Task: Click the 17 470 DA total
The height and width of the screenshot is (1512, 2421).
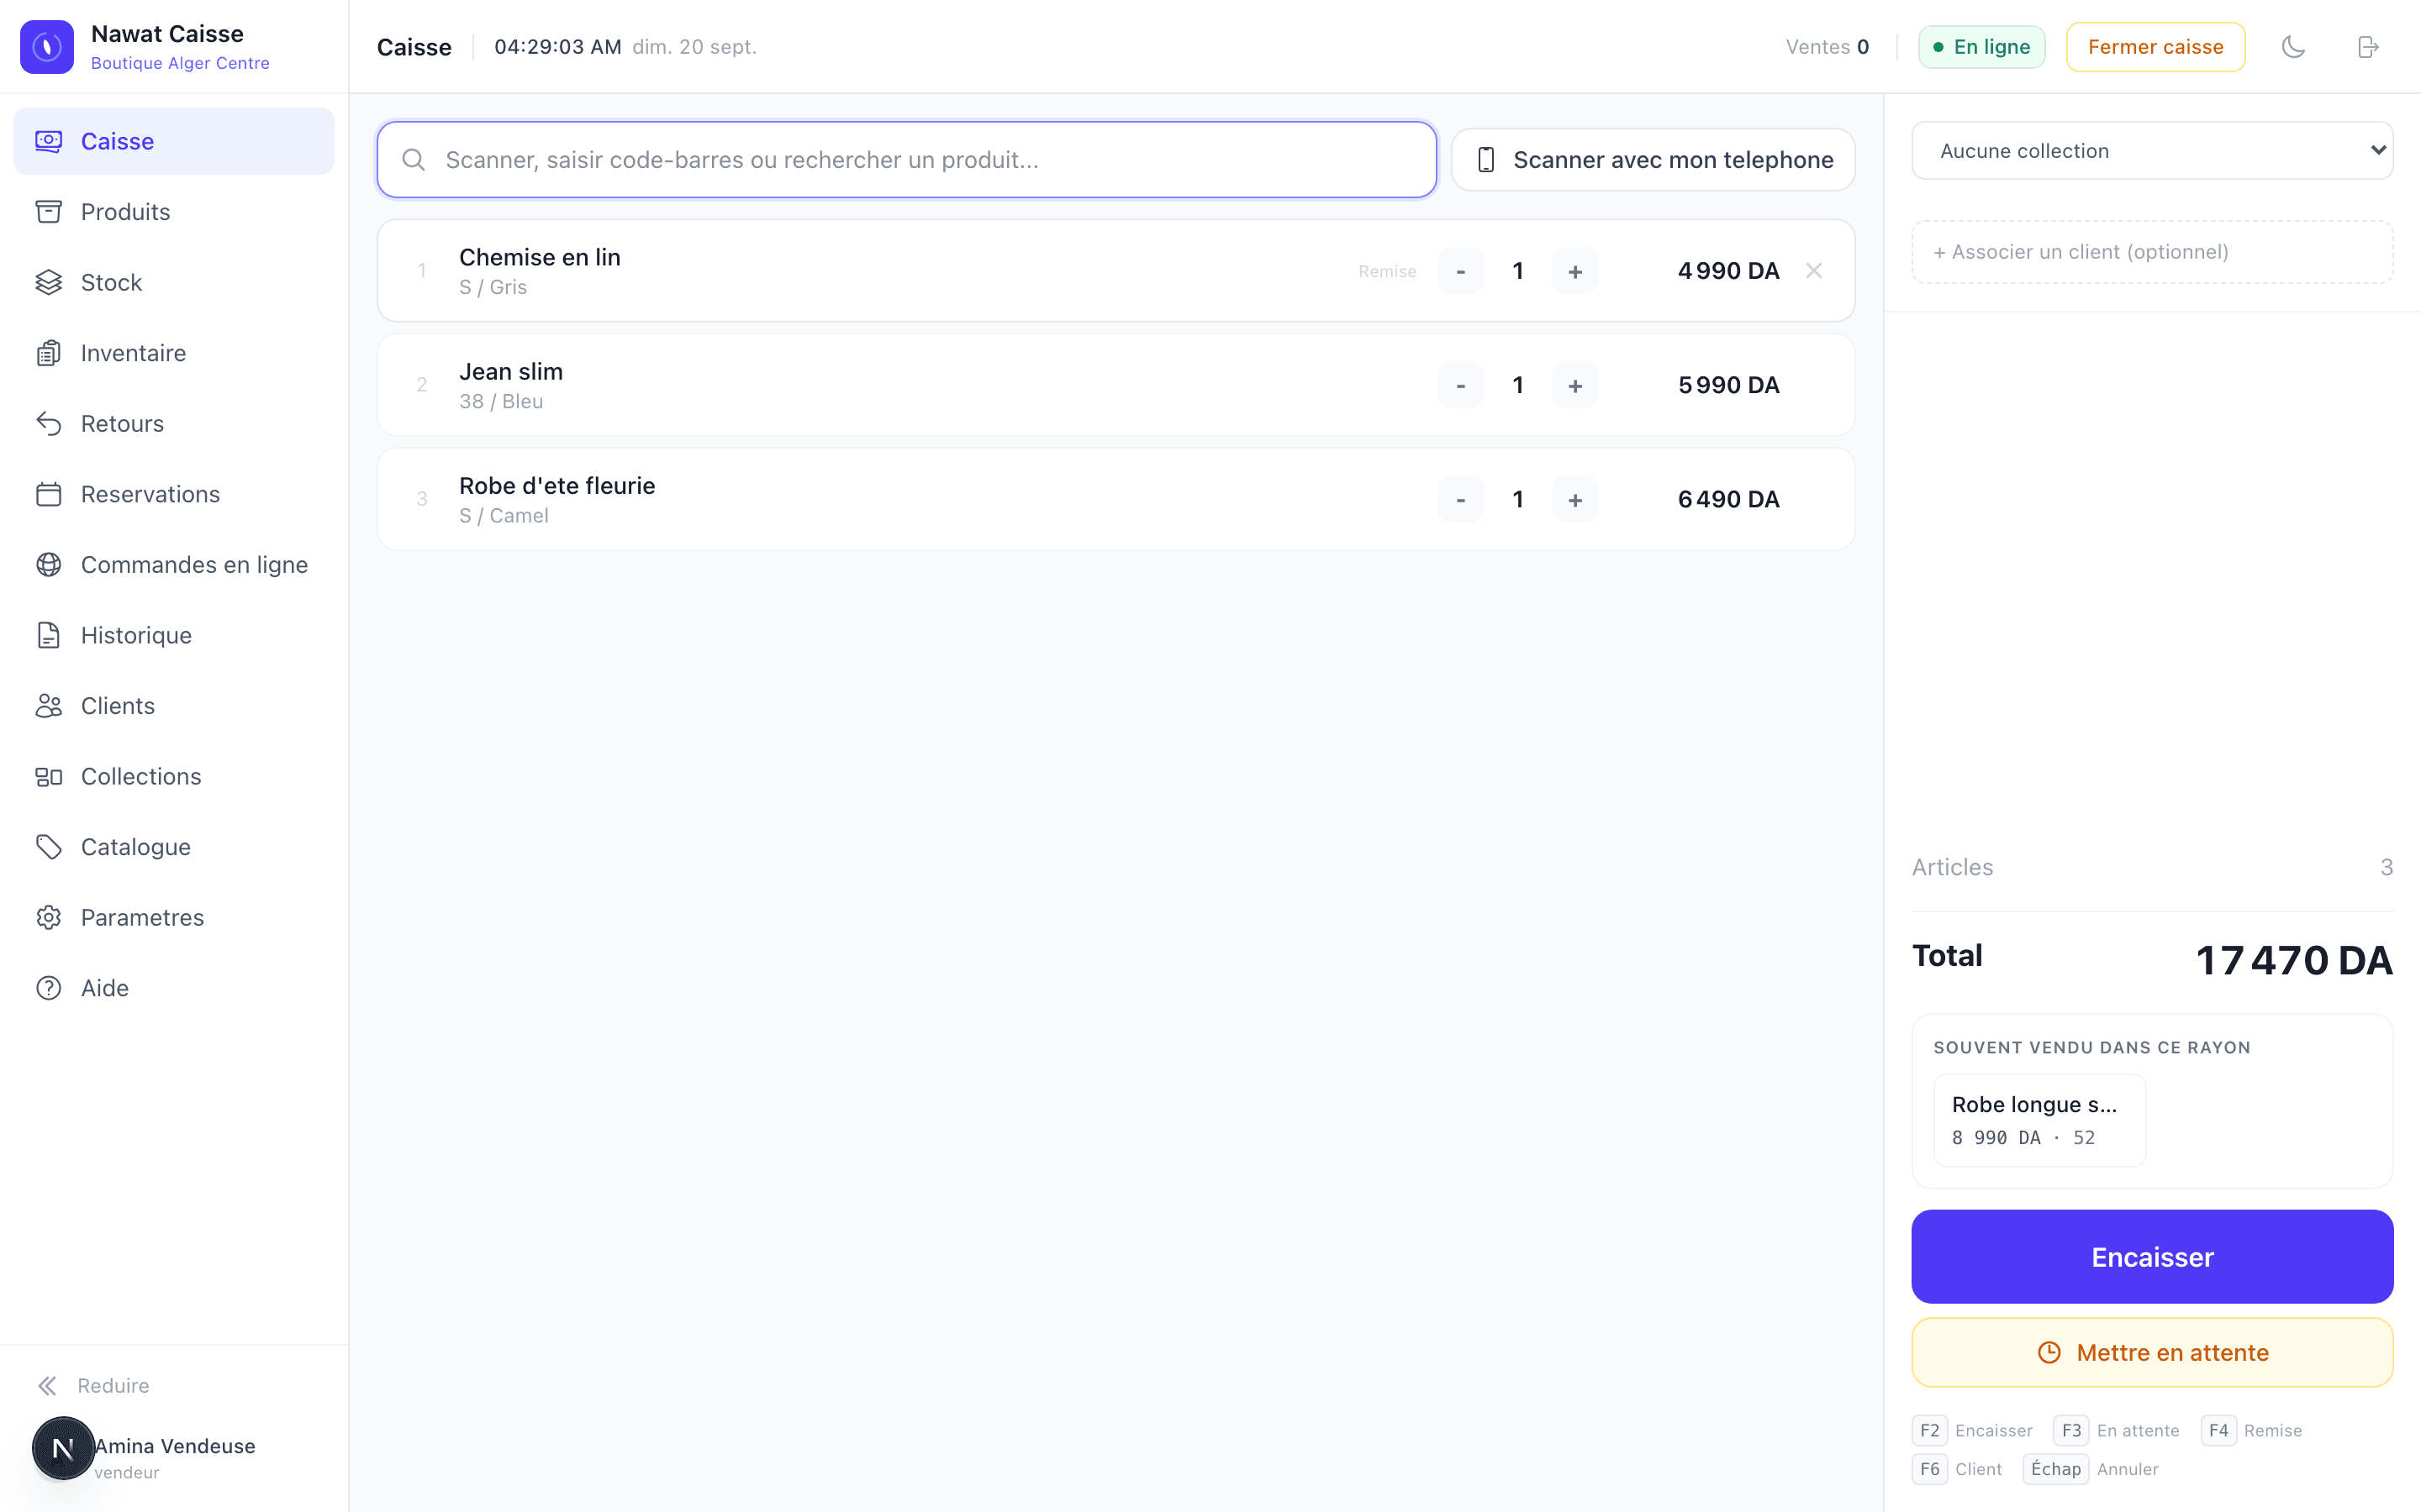Action: pos(2293,960)
